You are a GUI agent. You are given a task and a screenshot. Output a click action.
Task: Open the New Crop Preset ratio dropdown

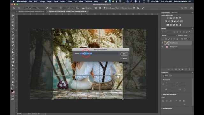30,8
